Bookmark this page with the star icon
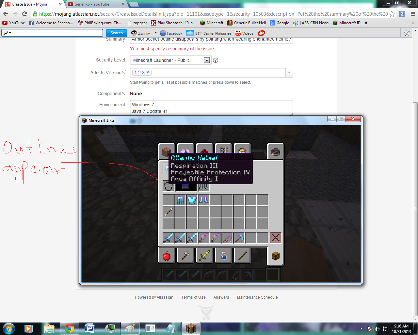The width and height of the screenshot is (418, 335). point(392,14)
